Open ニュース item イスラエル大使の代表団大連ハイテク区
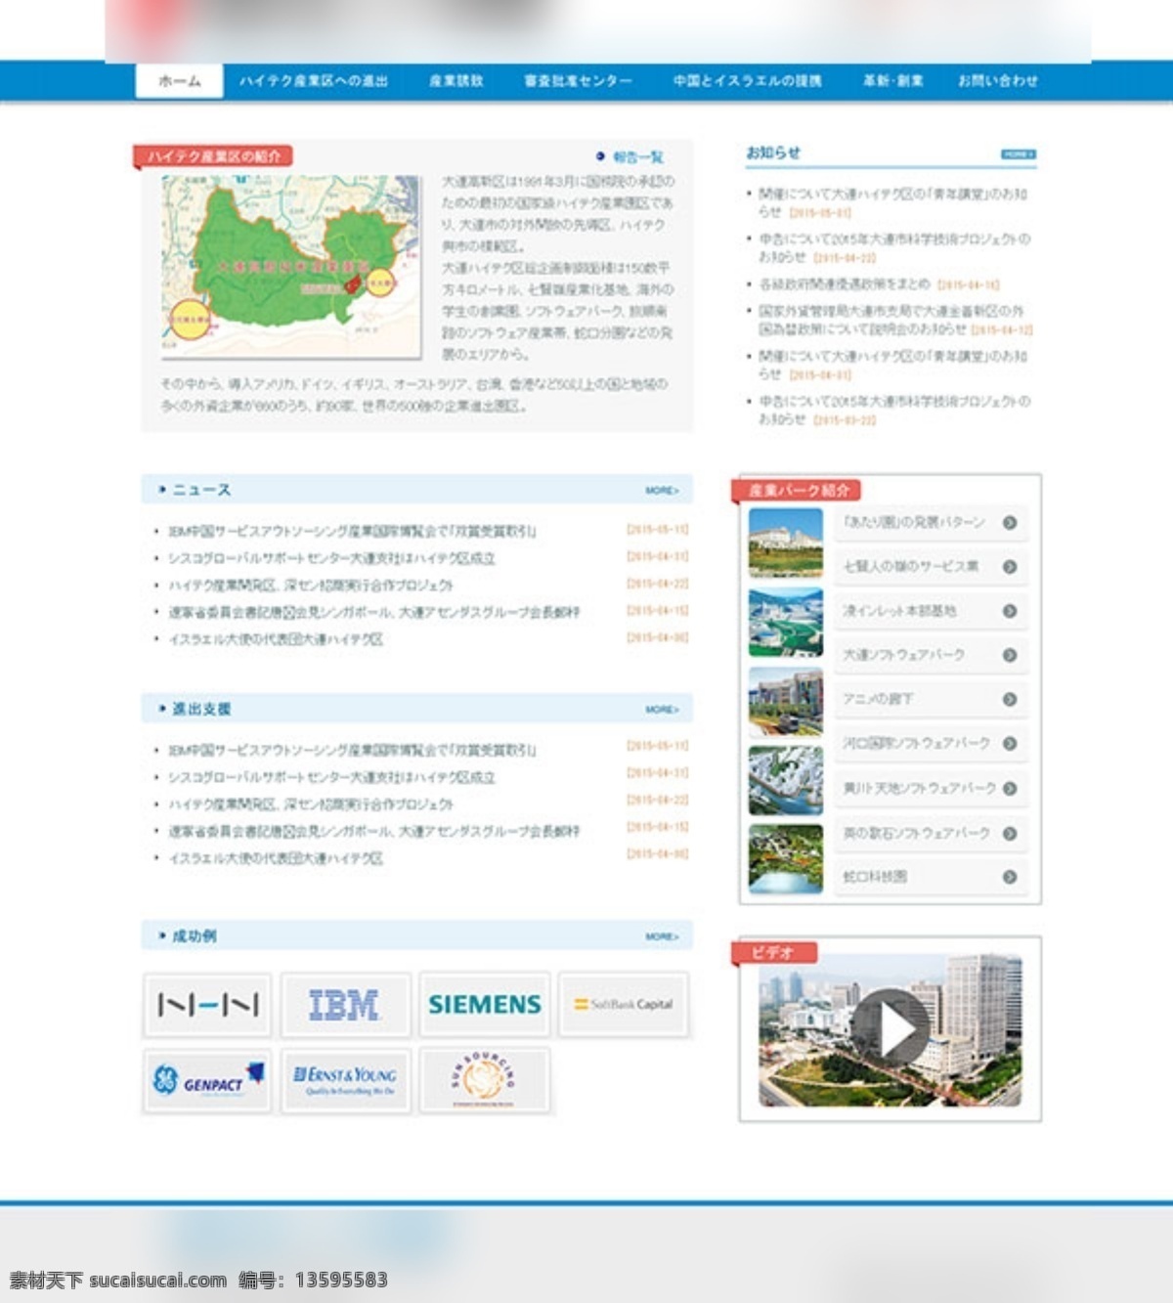This screenshot has width=1173, height=1303. coord(276,639)
